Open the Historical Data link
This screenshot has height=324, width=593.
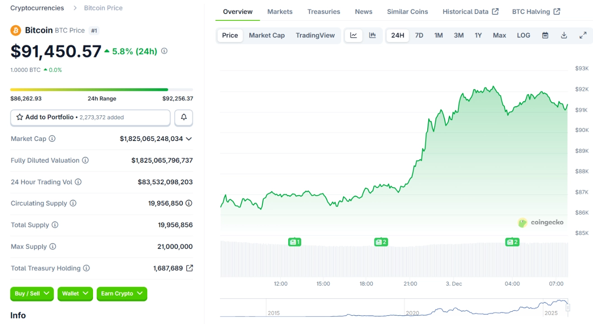[467, 11]
